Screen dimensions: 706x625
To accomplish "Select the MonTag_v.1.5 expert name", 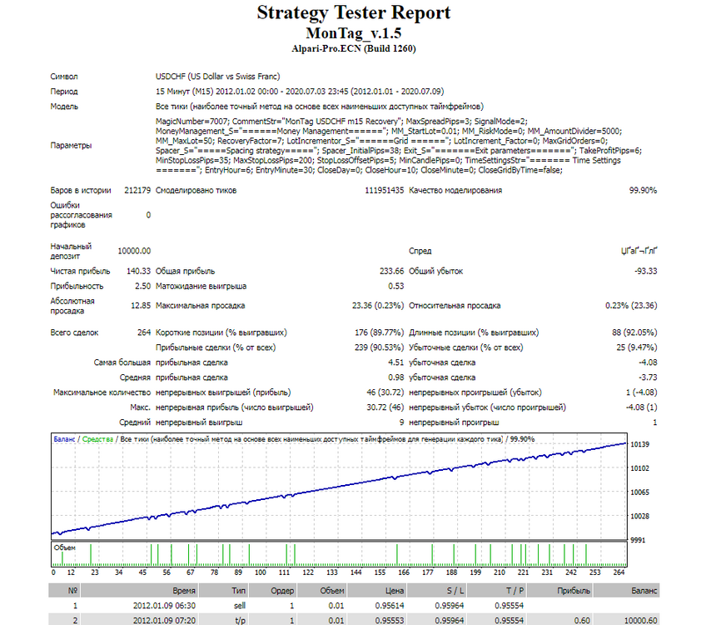I will (x=354, y=33).
